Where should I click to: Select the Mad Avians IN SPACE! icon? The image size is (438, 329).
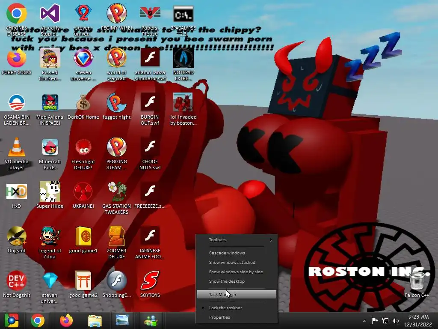(50, 109)
